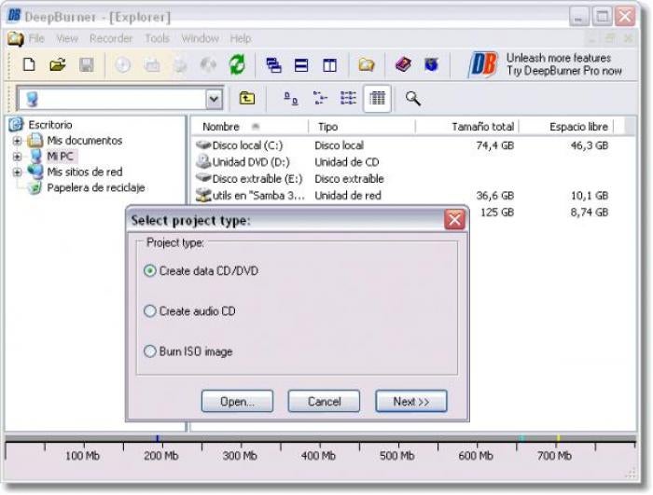
Task: Click the blue marker on size bar
Action: 158,438
